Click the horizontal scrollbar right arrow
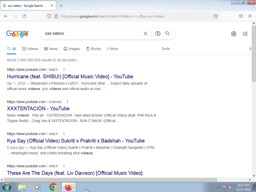Viewport: 256px width, 192px height. tap(250, 180)
